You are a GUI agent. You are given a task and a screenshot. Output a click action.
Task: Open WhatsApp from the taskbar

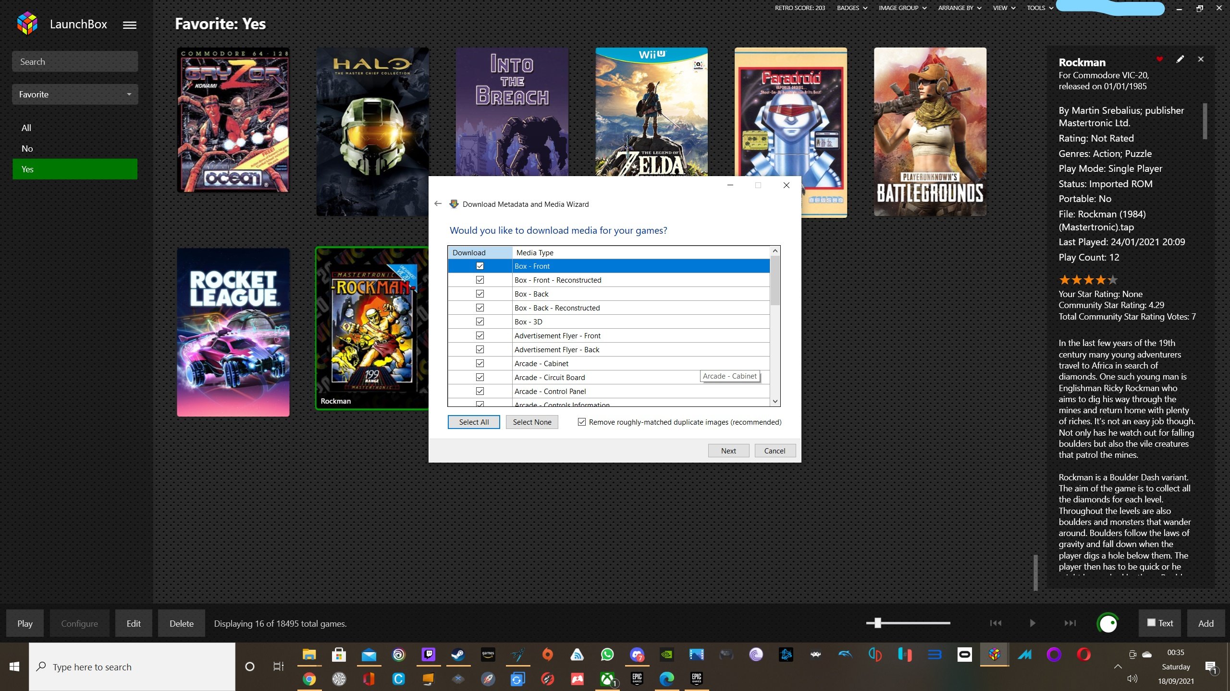point(607,655)
